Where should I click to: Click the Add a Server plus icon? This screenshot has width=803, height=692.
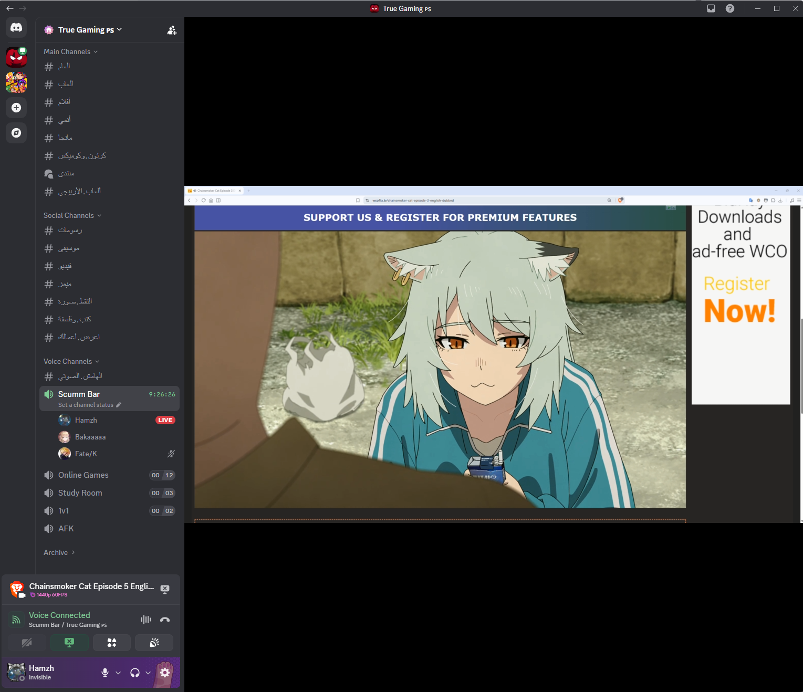point(16,108)
